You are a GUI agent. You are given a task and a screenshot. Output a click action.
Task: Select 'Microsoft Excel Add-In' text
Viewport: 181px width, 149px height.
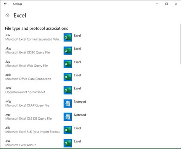[x=21, y=145]
